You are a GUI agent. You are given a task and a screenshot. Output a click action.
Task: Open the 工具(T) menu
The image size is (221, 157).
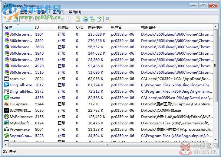58,12
